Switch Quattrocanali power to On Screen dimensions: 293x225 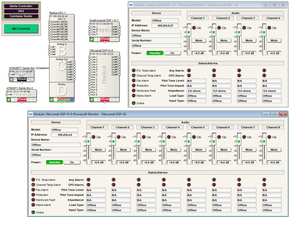[x=172, y=53]
